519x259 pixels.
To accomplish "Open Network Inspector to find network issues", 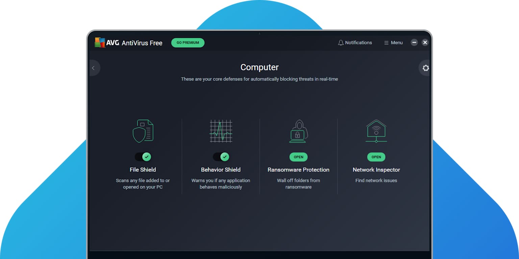I will click(376, 157).
